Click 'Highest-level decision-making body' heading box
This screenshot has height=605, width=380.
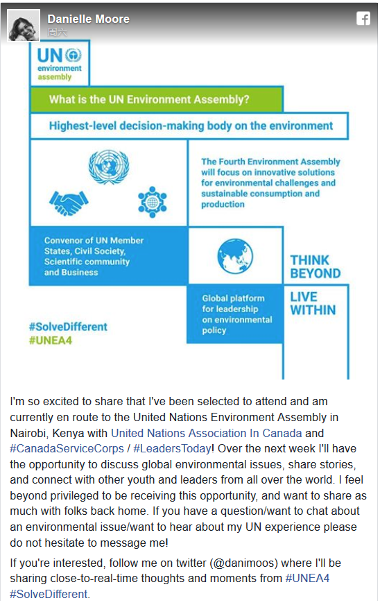pos(189,126)
